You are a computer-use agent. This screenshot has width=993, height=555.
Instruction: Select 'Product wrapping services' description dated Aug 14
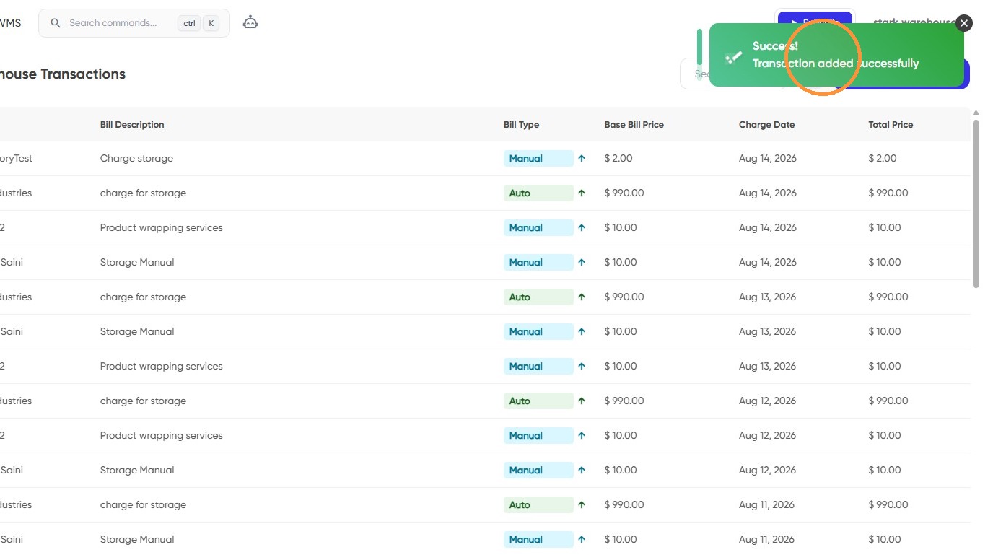point(161,227)
